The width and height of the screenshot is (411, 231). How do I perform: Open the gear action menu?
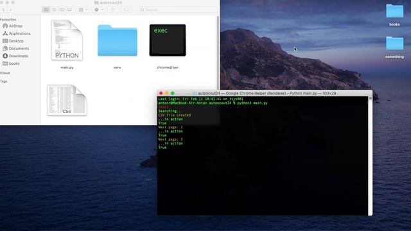99,10
